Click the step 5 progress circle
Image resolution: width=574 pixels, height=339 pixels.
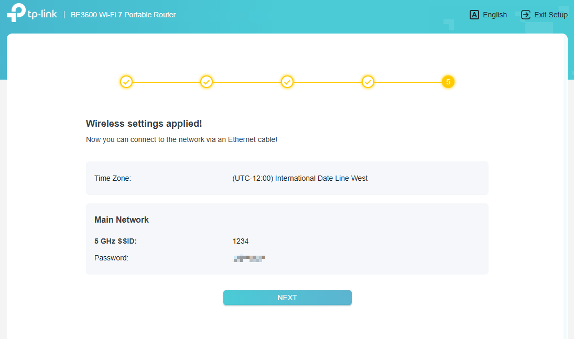448,82
